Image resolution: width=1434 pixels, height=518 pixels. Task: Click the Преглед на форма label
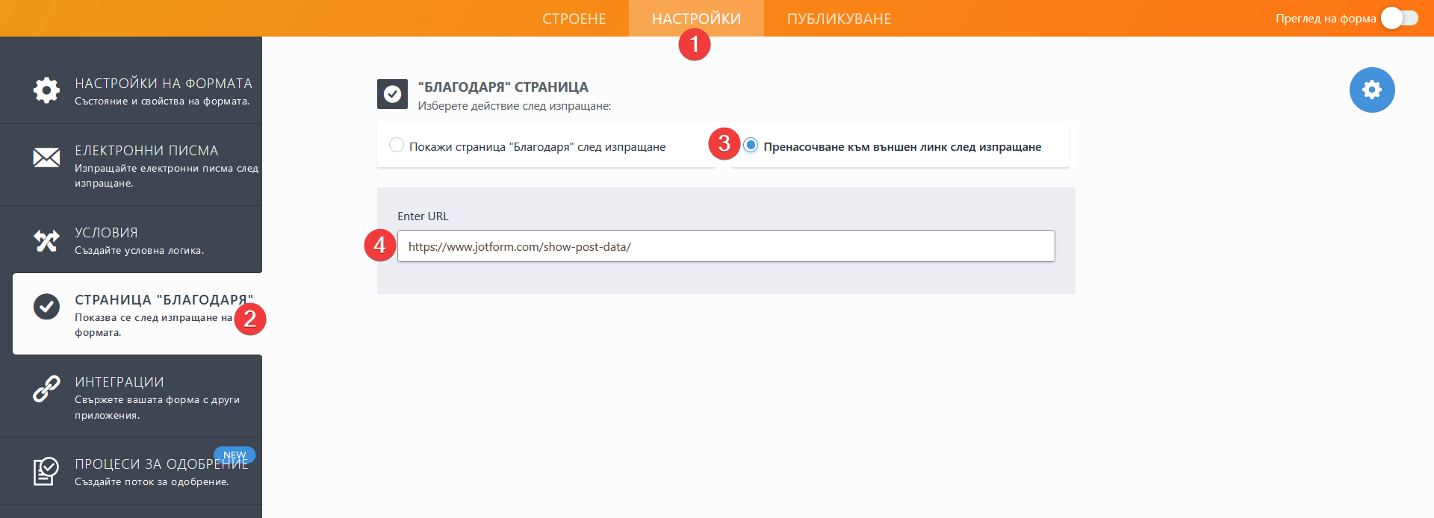click(x=1326, y=19)
